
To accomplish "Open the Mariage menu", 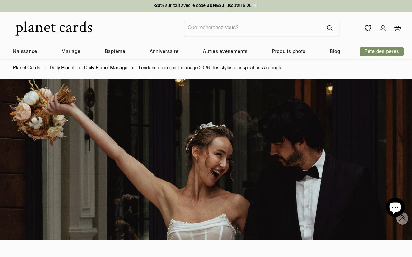I will pos(71,51).
